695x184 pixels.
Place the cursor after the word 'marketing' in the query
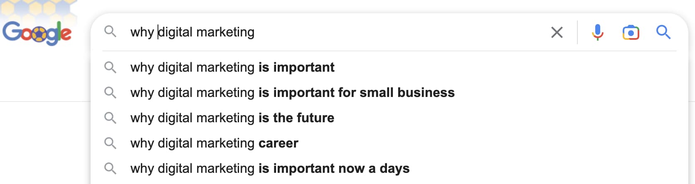click(x=255, y=32)
